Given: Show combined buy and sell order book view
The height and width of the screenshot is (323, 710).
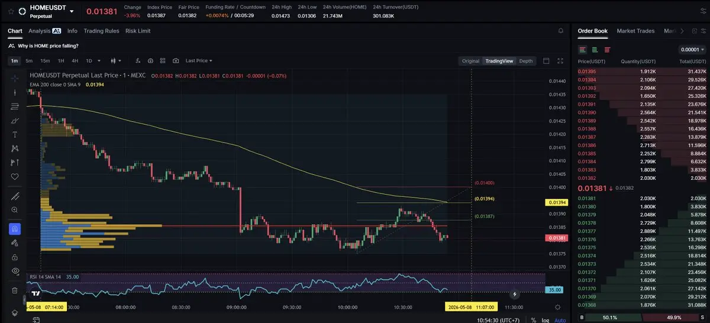Looking at the screenshot, I should click(x=583, y=50).
